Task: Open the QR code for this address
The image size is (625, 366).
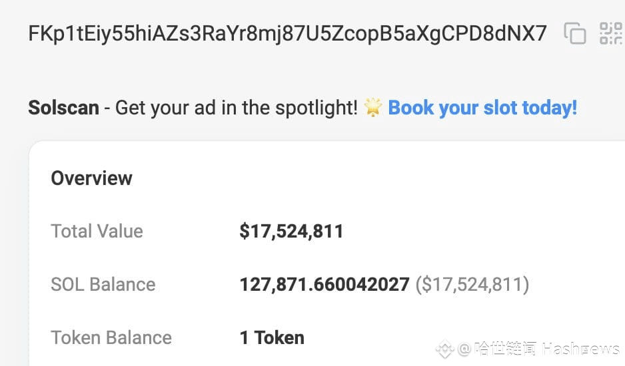Action: click(x=610, y=33)
